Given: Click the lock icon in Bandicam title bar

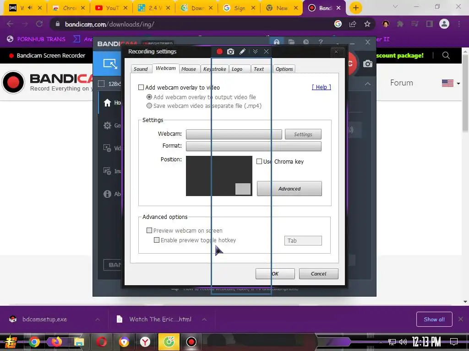Looking at the screenshot, I should (277, 42).
